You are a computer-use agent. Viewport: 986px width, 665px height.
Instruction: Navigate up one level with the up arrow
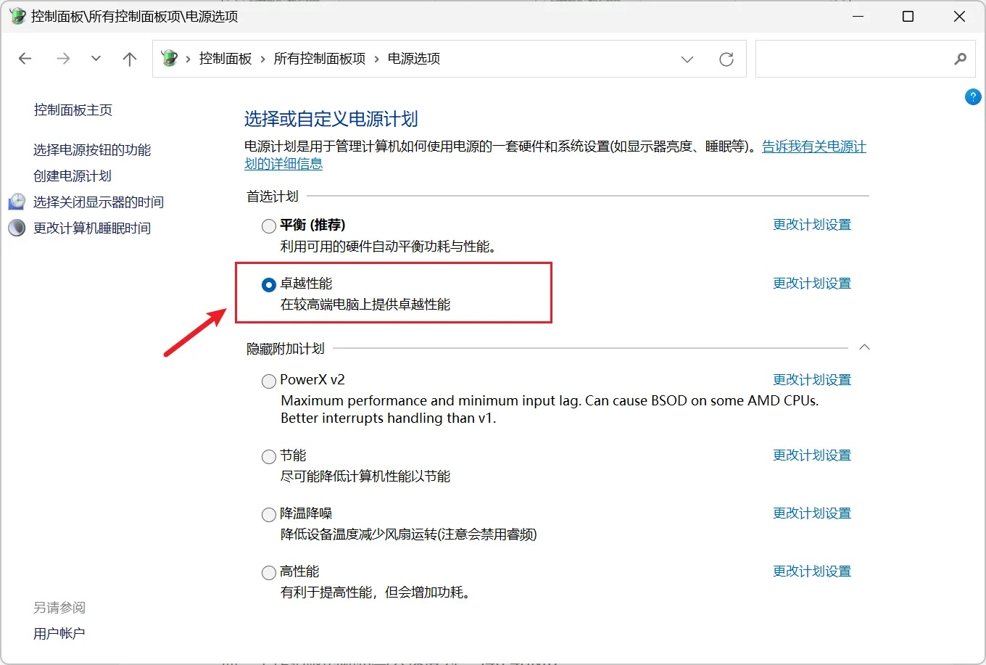coord(129,59)
